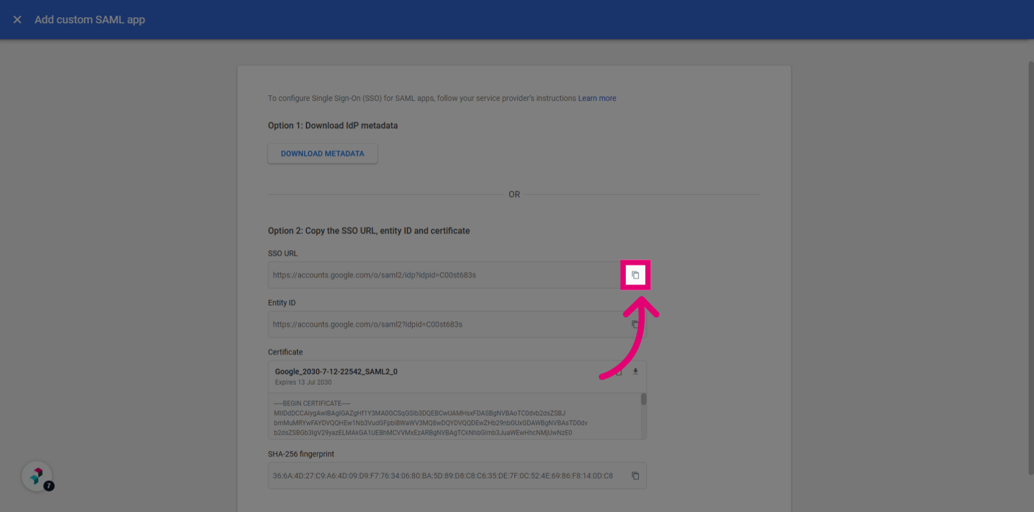This screenshot has height=512, width=1034.
Task: Click the Certificate label
Action: coord(285,352)
